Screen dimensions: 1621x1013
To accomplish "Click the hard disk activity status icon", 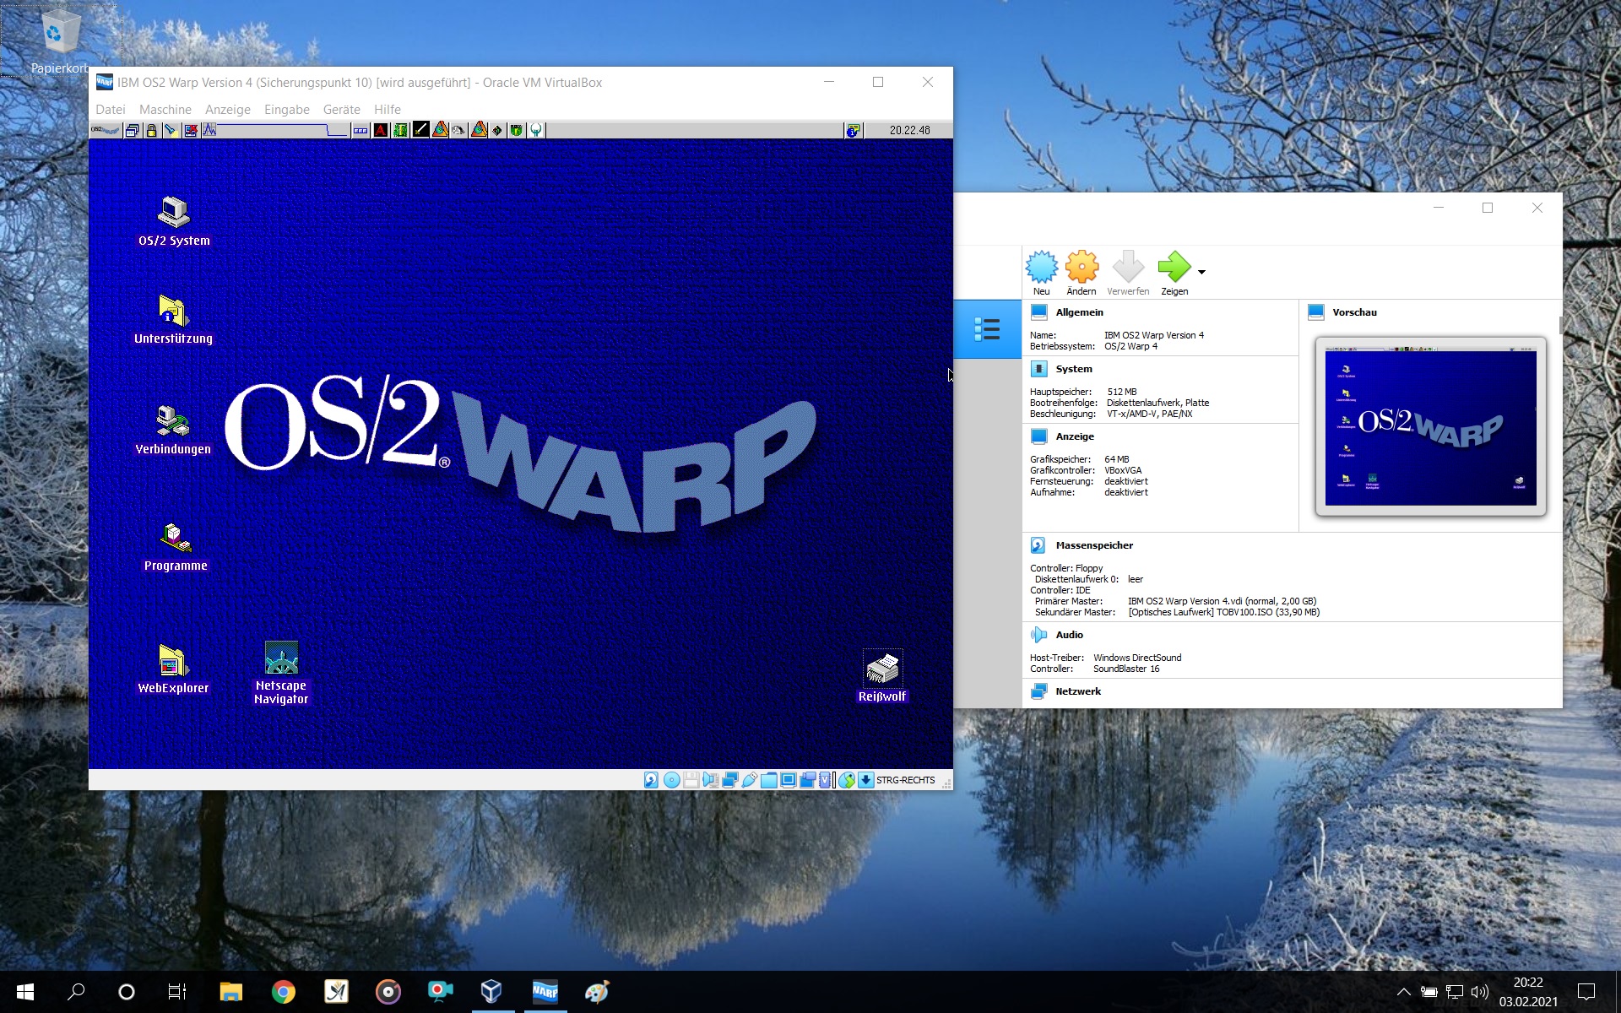I will tap(651, 780).
